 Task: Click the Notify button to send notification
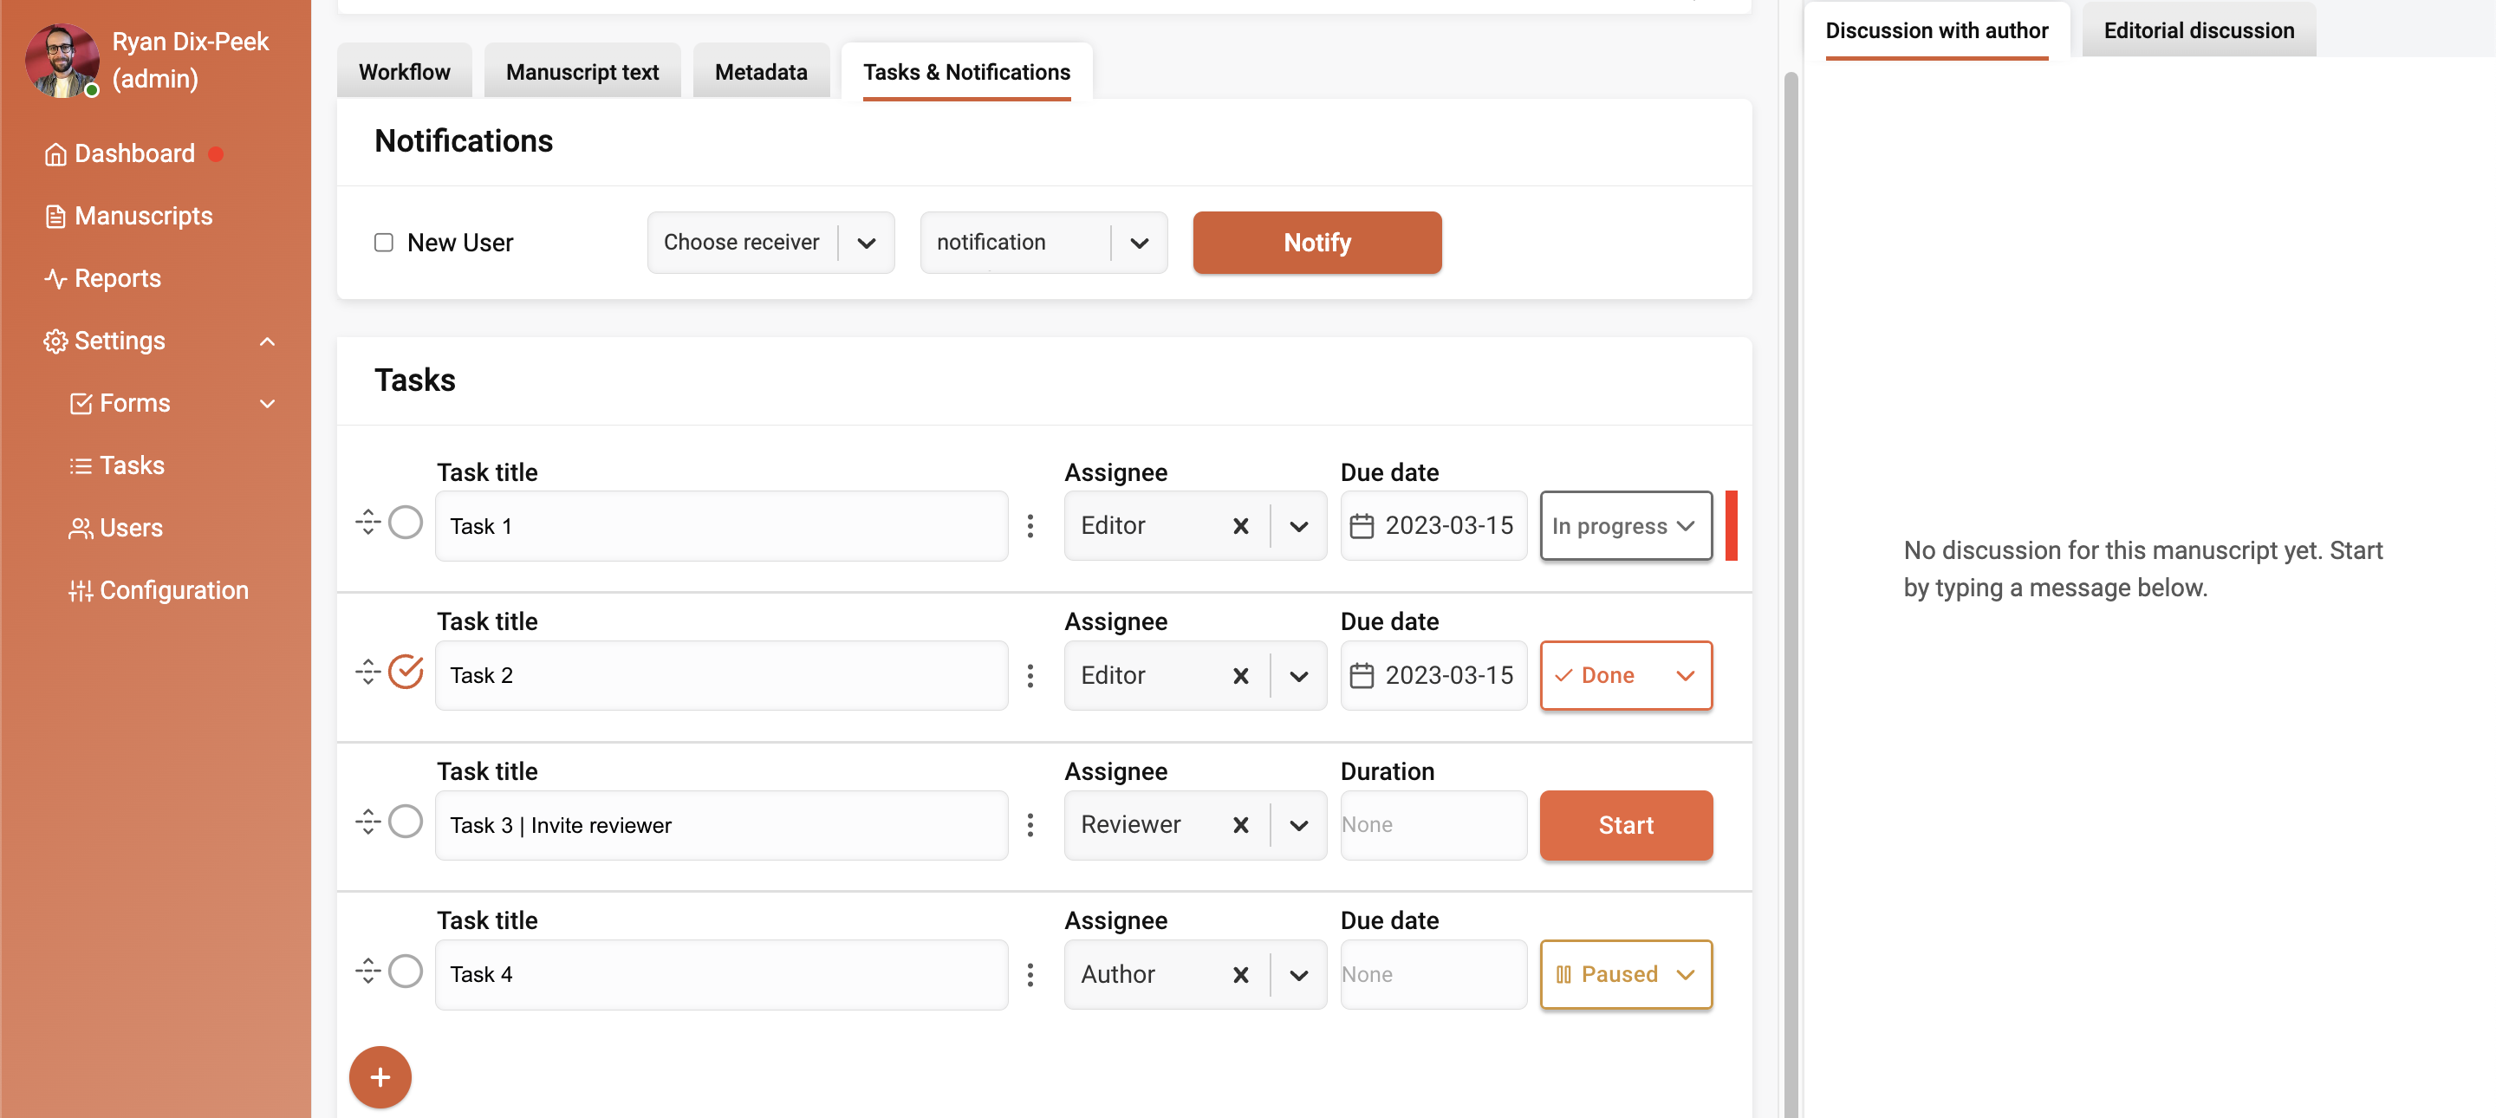1316,242
